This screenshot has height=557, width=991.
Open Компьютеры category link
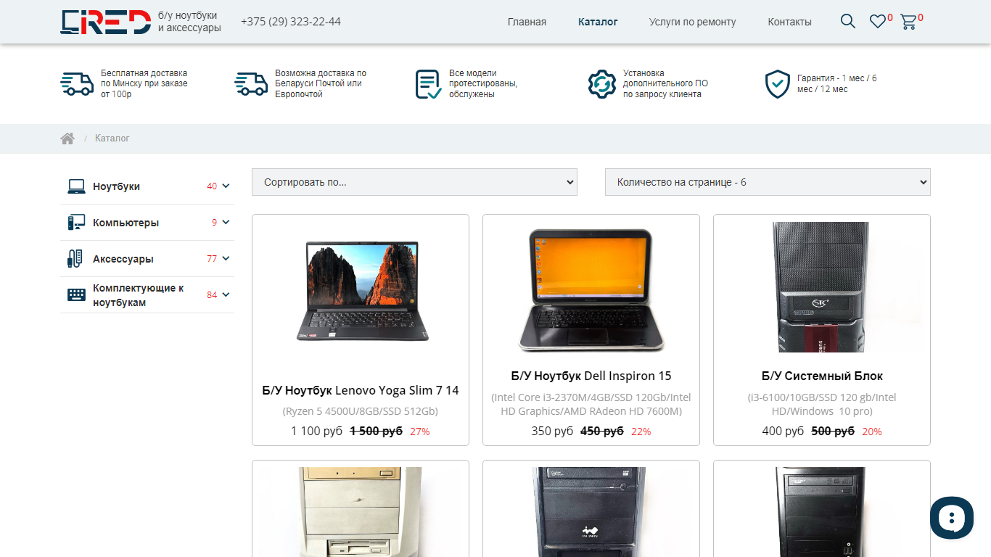pos(126,223)
